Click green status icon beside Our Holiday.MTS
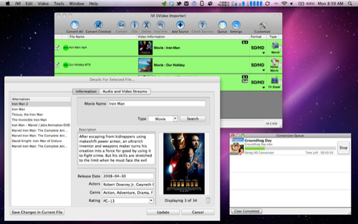The width and height of the screenshot is (358, 224). click(65, 65)
